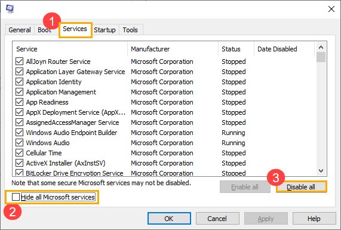
Task: Uncheck the Windows Audio checkbox
Action: point(19,143)
